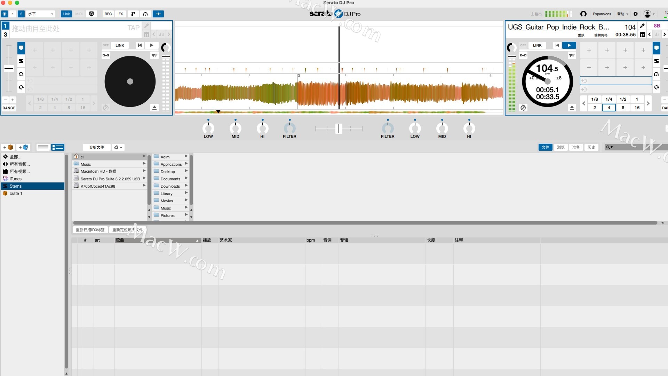Click the left deck RANGE button
The width and height of the screenshot is (668, 376).
point(9,108)
